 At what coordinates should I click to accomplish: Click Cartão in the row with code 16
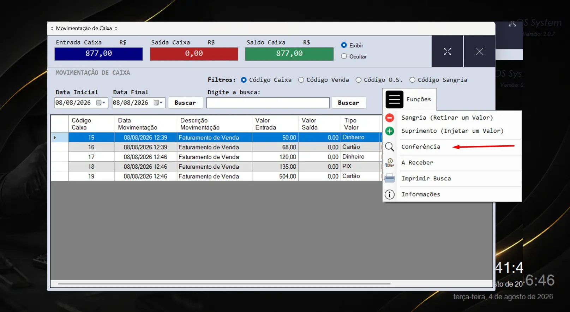360,147
